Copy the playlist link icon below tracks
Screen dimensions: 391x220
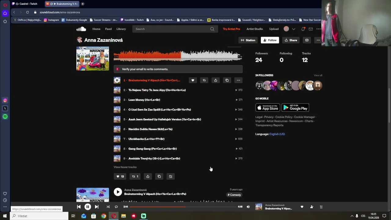(x=159, y=176)
